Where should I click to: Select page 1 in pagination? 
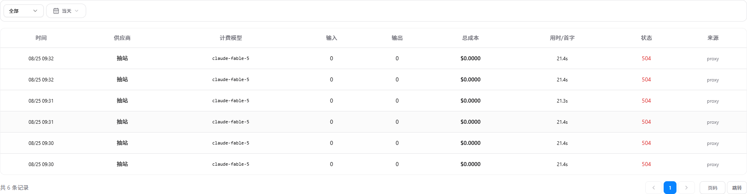670,188
